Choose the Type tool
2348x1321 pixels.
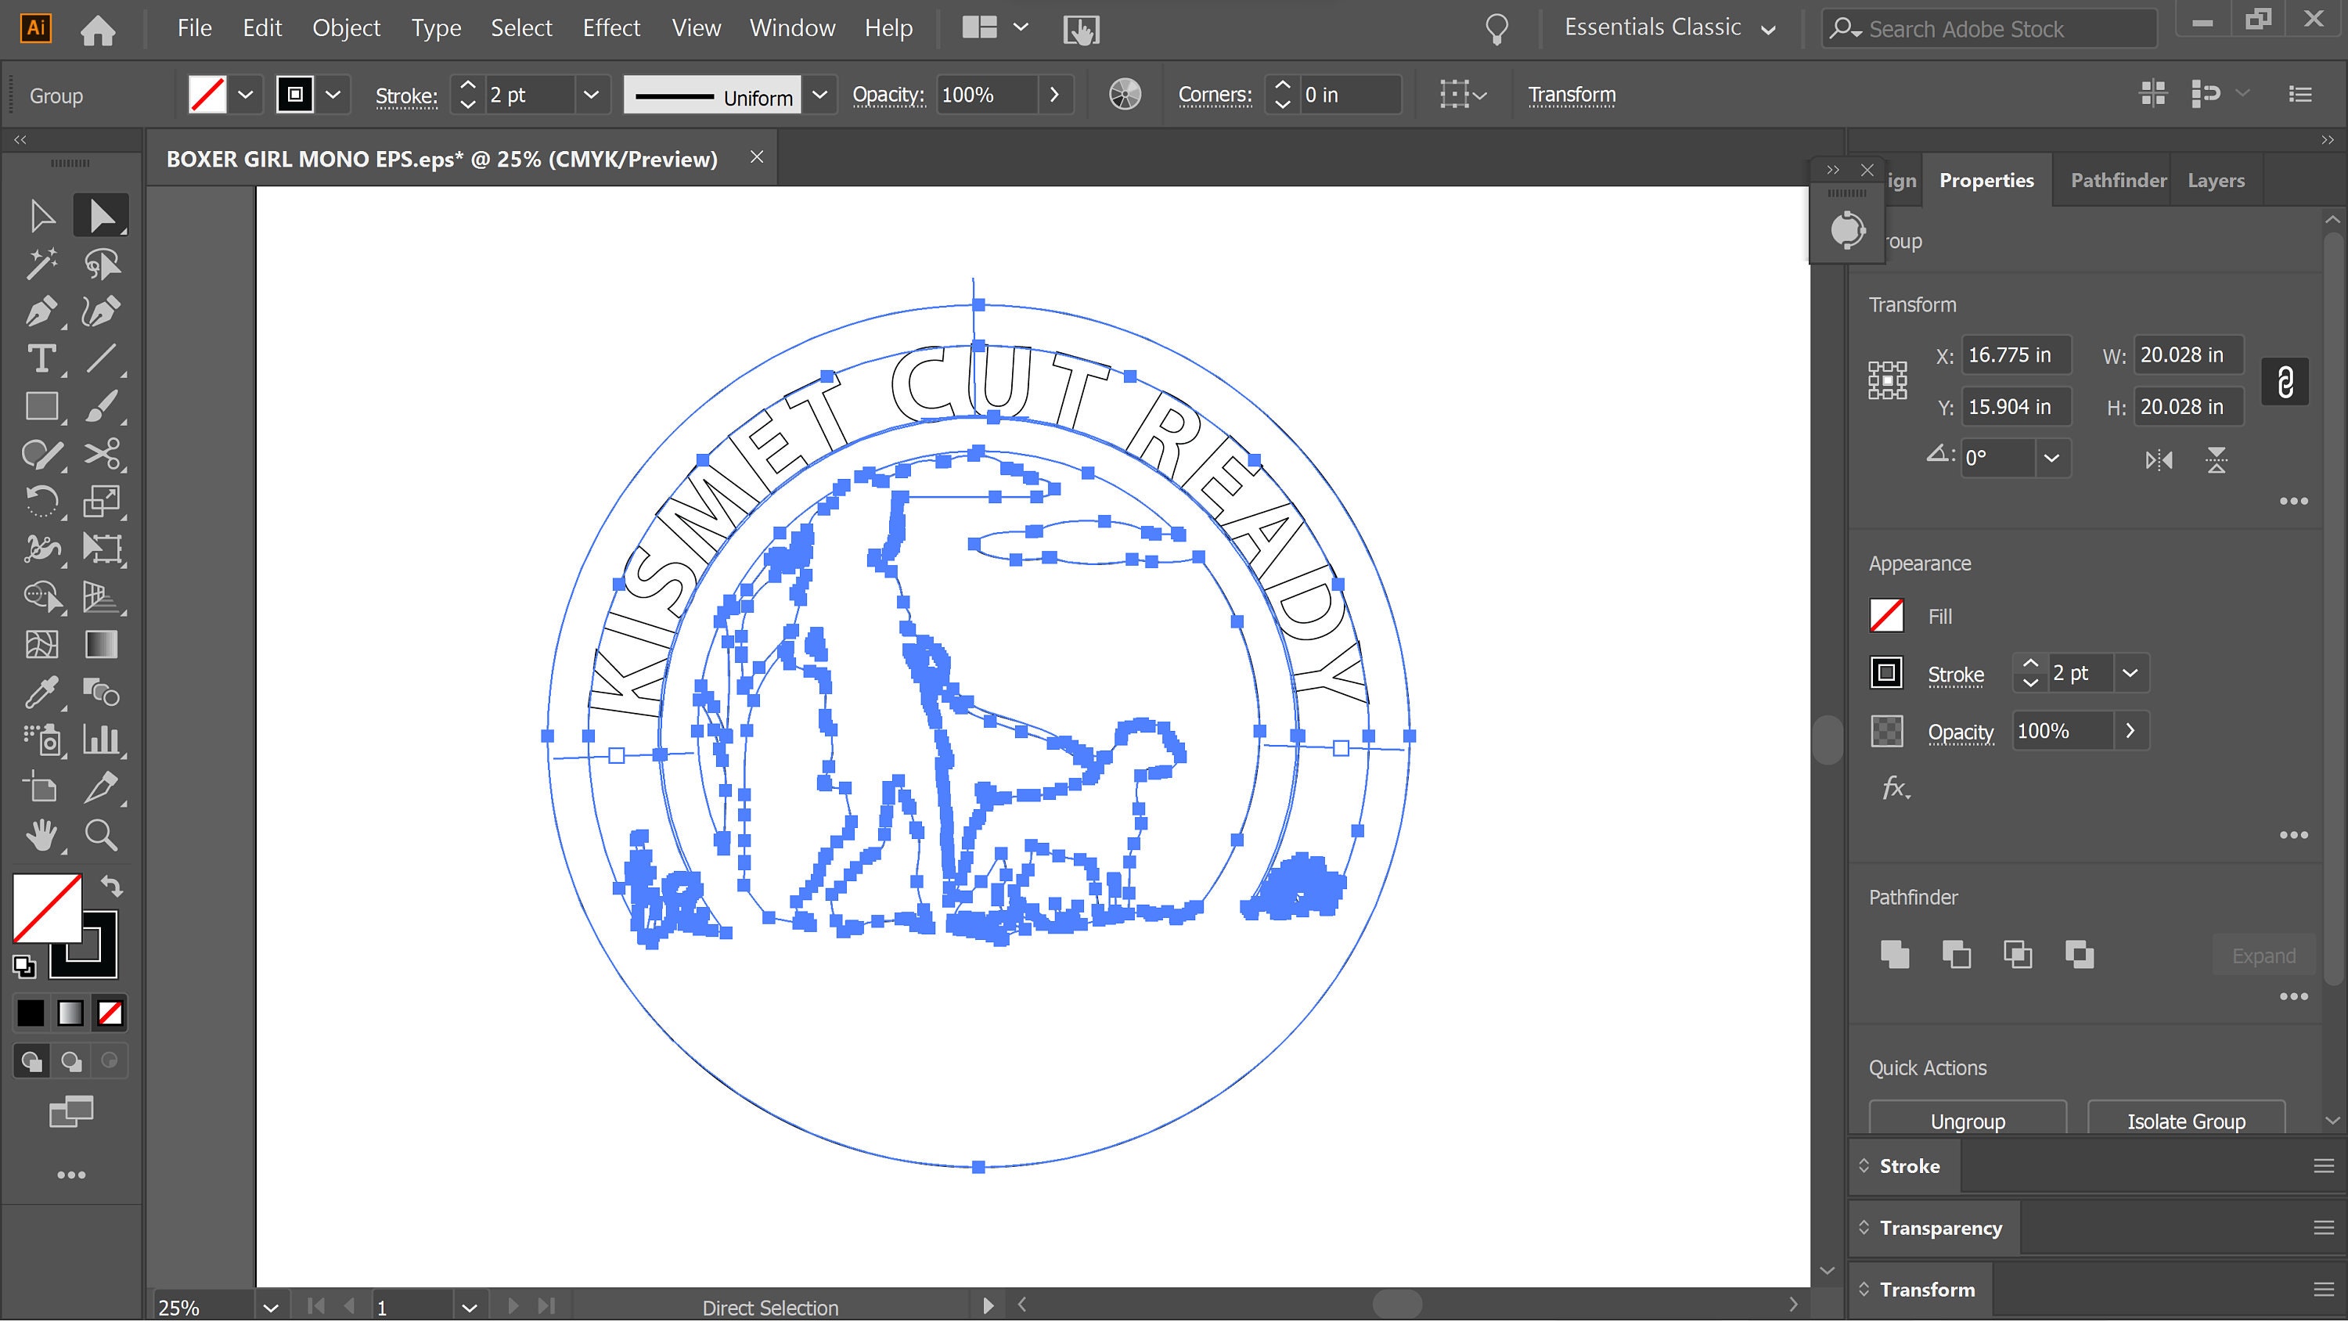point(42,359)
